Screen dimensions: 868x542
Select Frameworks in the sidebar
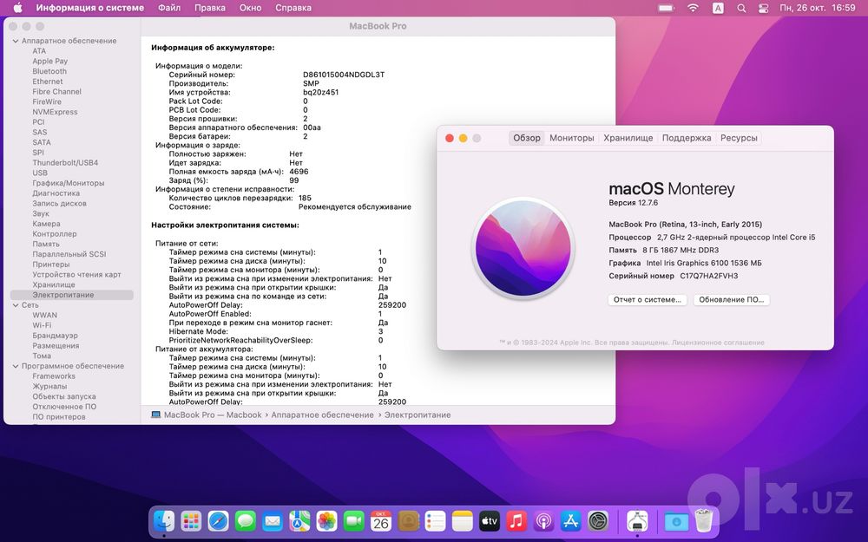click(54, 376)
